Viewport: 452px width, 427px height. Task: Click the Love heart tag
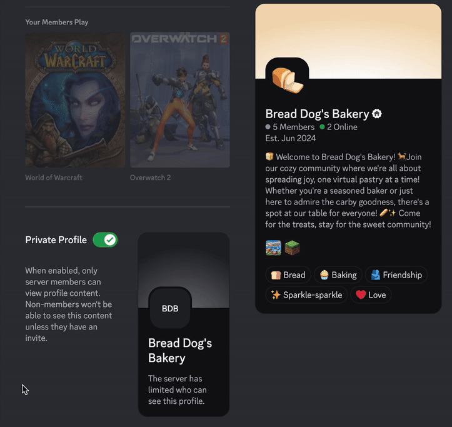[x=371, y=294]
